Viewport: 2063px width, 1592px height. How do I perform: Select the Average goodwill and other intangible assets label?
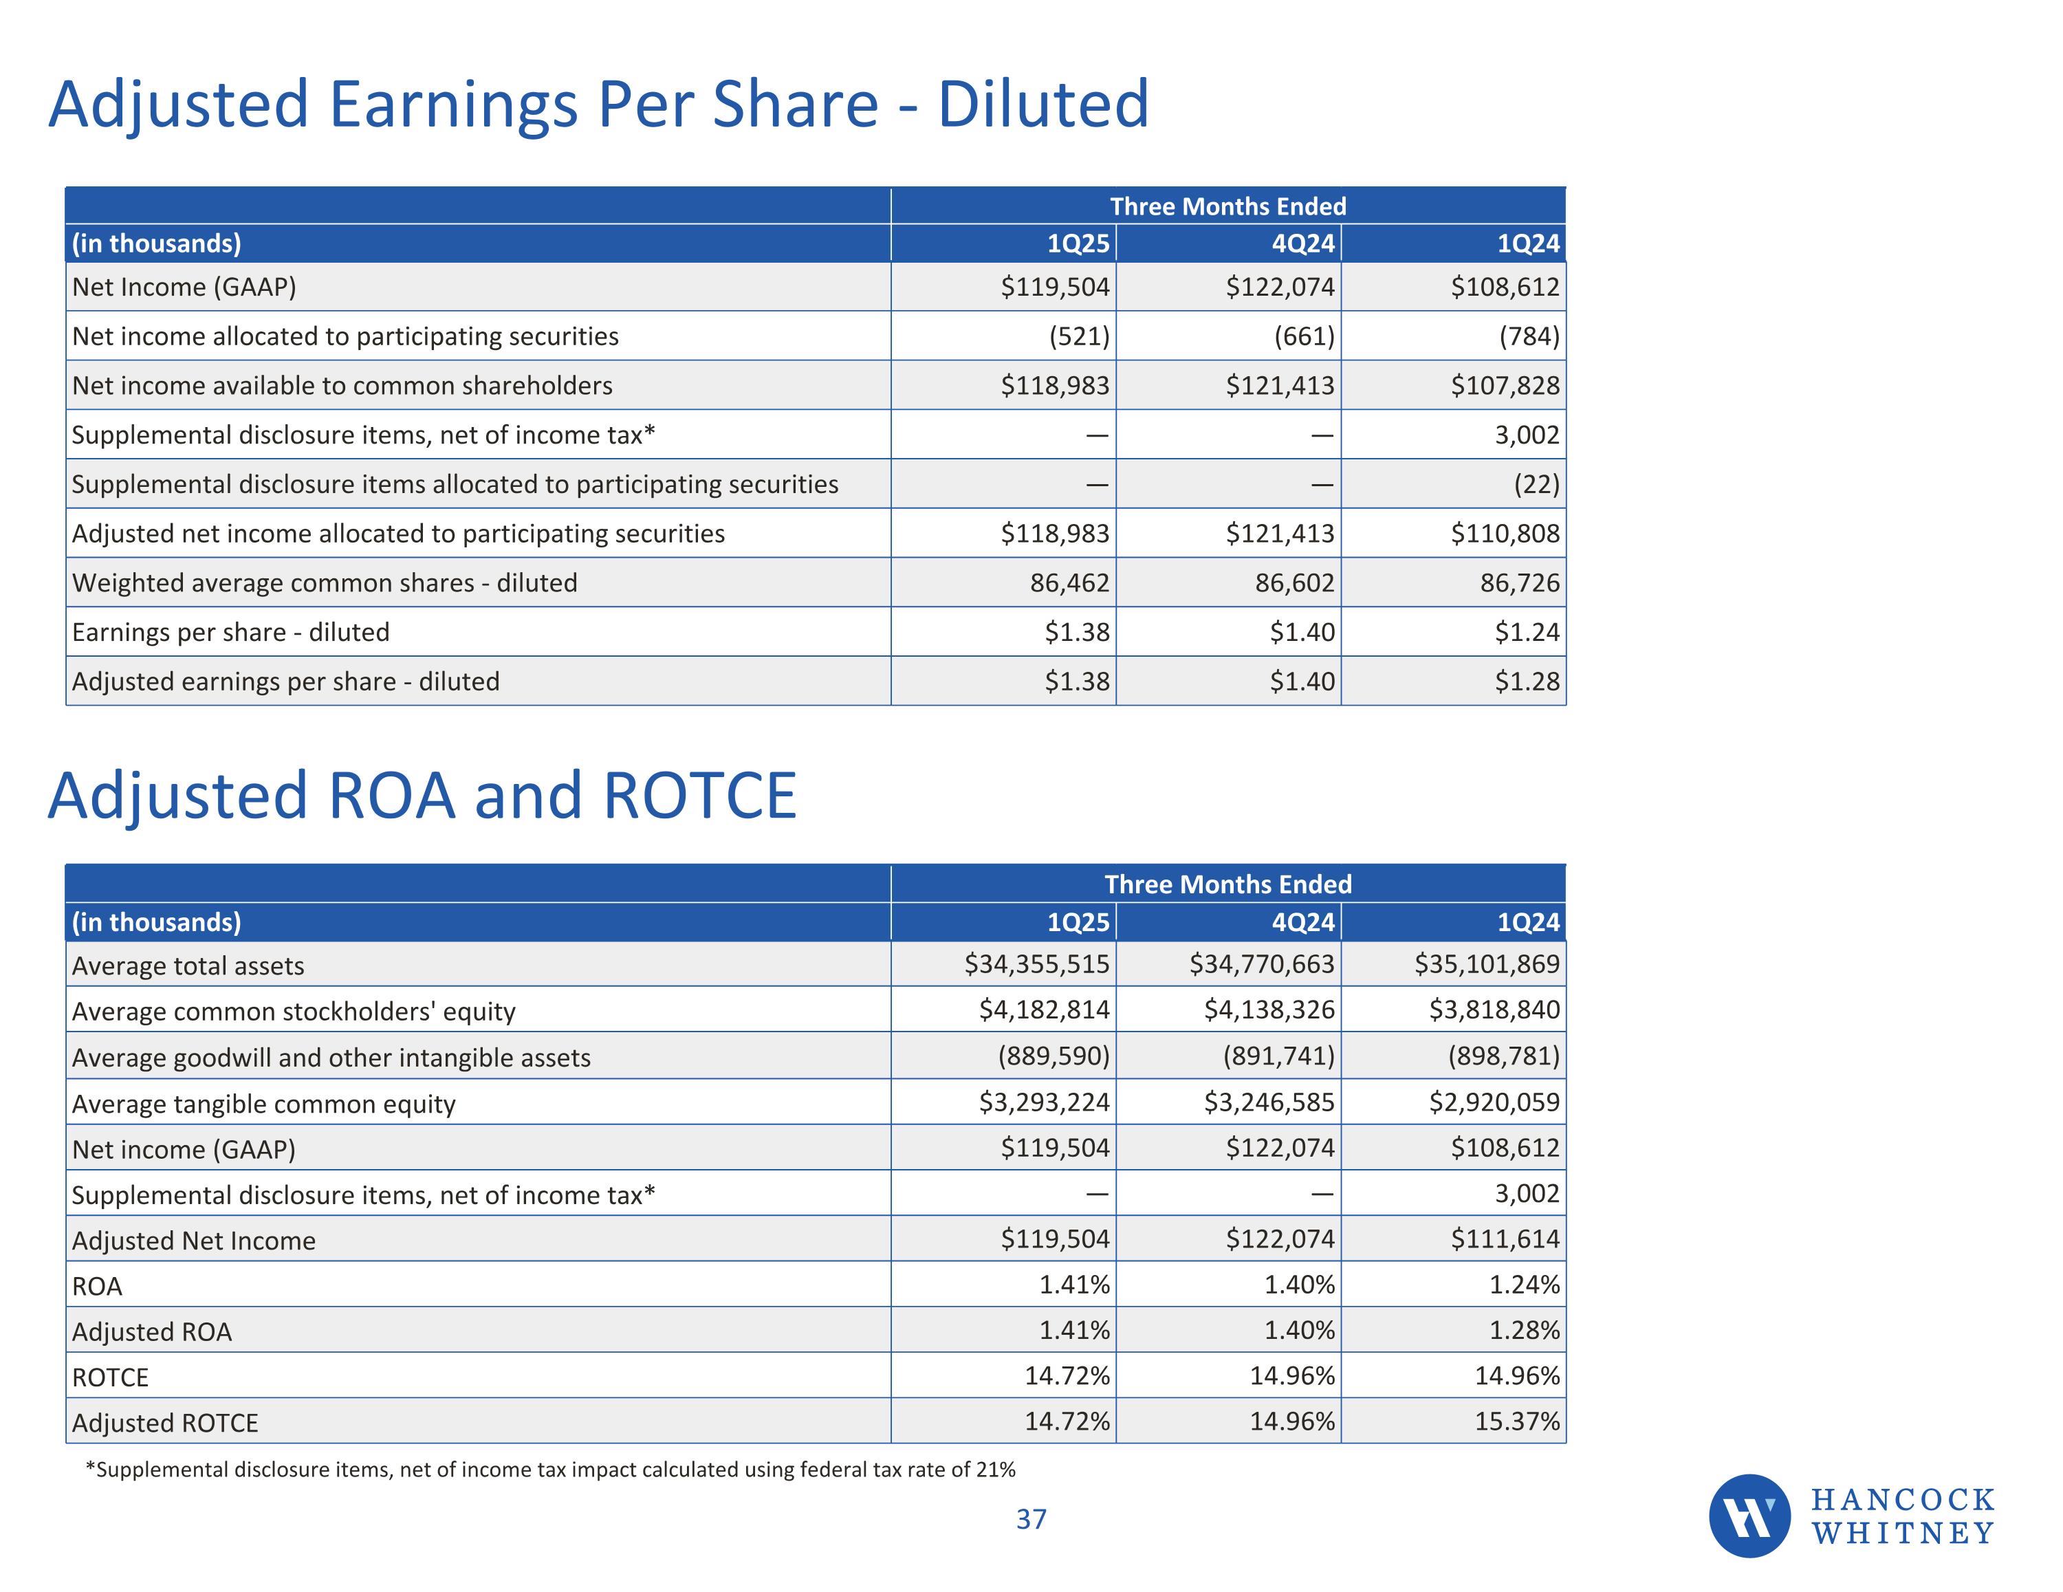click(331, 1057)
